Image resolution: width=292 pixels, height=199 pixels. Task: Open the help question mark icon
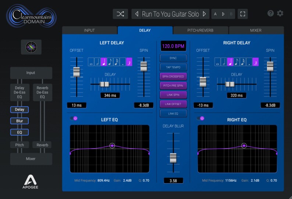click(x=271, y=13)
